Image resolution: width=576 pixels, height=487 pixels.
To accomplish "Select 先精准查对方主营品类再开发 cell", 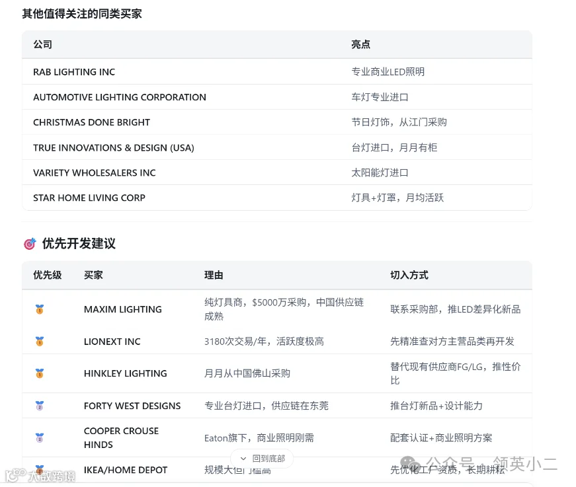I will tap(452, 342).
